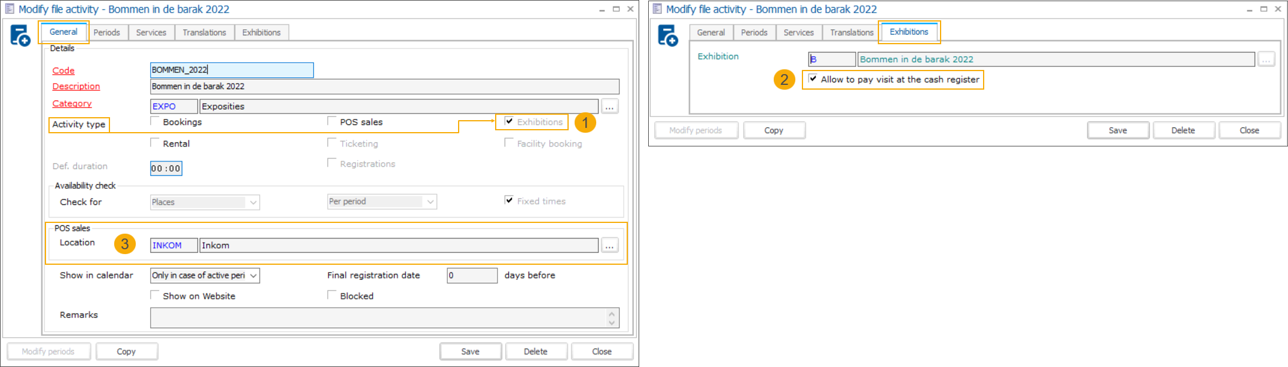Switch to Exhibitions tab in left window
The height and width of the screenshot is (367, 1288).
coord(261,32)
